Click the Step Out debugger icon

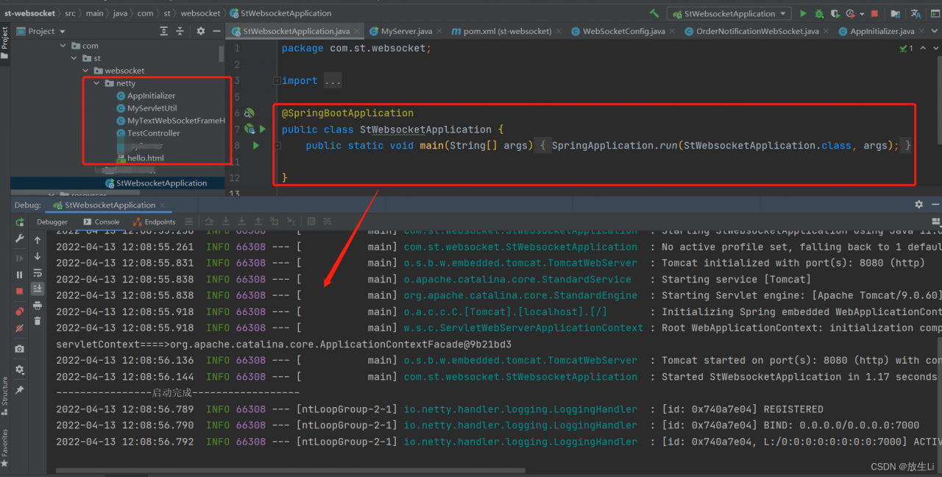click(258, 222)
